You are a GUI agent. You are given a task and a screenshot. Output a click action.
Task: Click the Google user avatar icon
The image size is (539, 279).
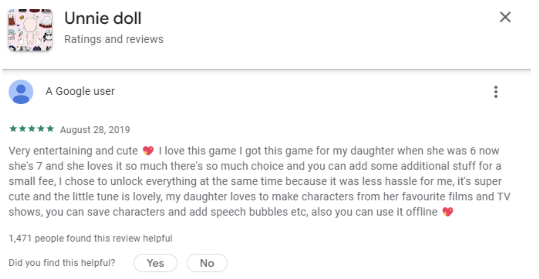21,92
